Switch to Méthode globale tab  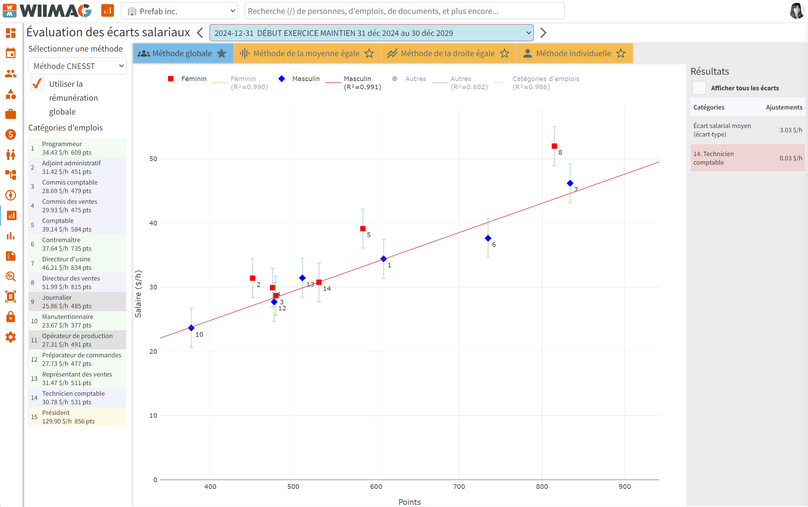[183, 53]
